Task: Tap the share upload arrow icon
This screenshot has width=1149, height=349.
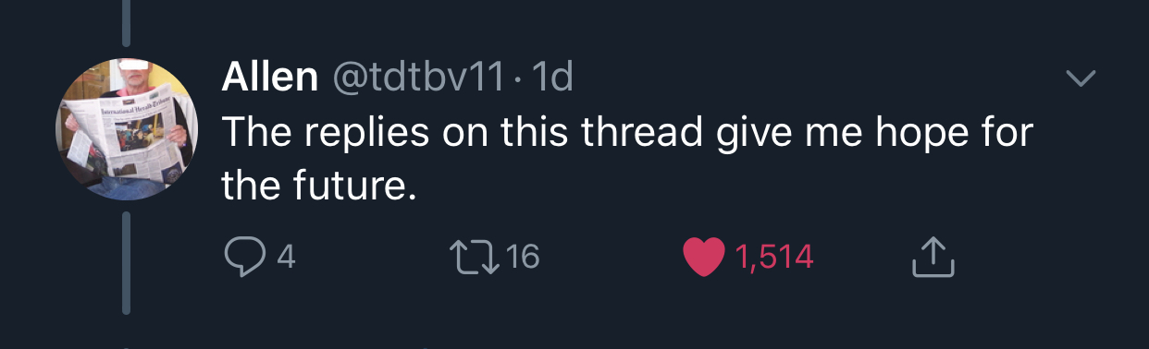Action: [x=933, y=257]
